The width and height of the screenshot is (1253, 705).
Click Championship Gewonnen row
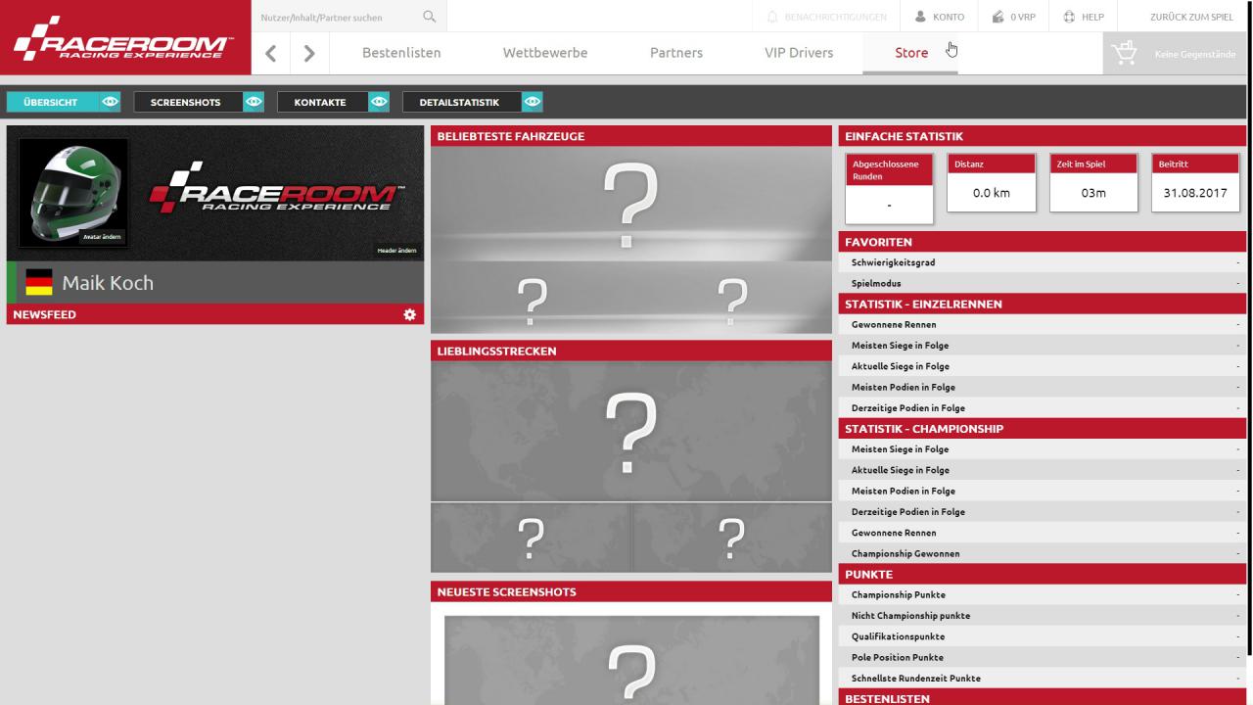1042,553
